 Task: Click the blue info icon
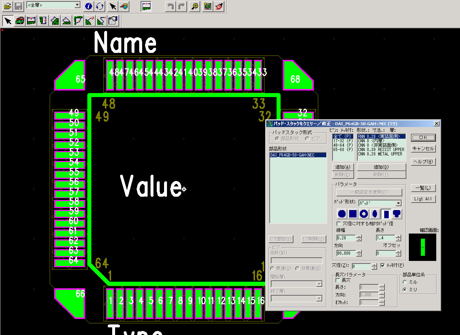(x=88, y=6)
